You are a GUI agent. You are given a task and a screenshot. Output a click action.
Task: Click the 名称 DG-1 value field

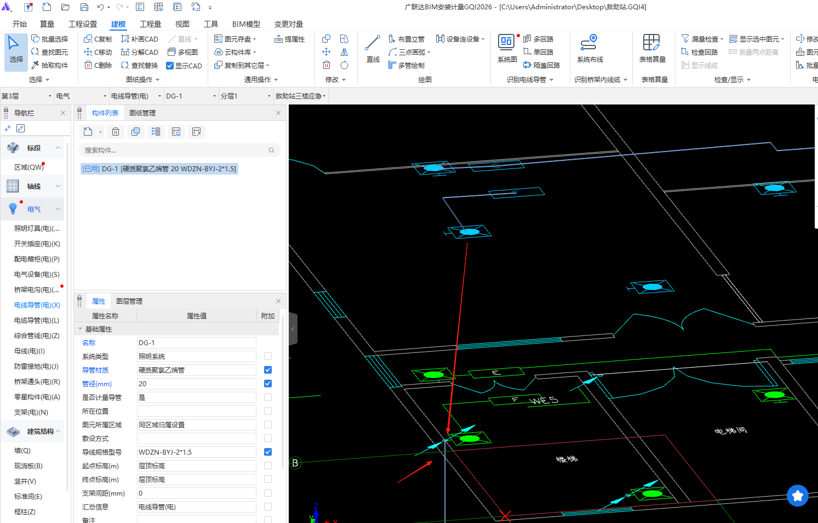click(196, 342)
